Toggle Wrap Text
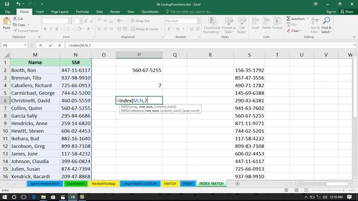The height and width of the screenshot is (201, 358). pyautogui.click(x=140, y=21)
